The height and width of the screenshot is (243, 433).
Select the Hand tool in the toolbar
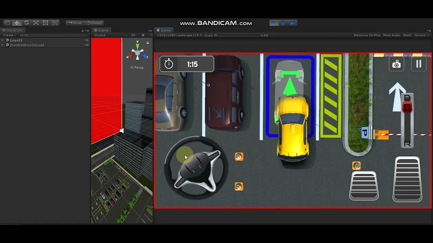point(7,23)
